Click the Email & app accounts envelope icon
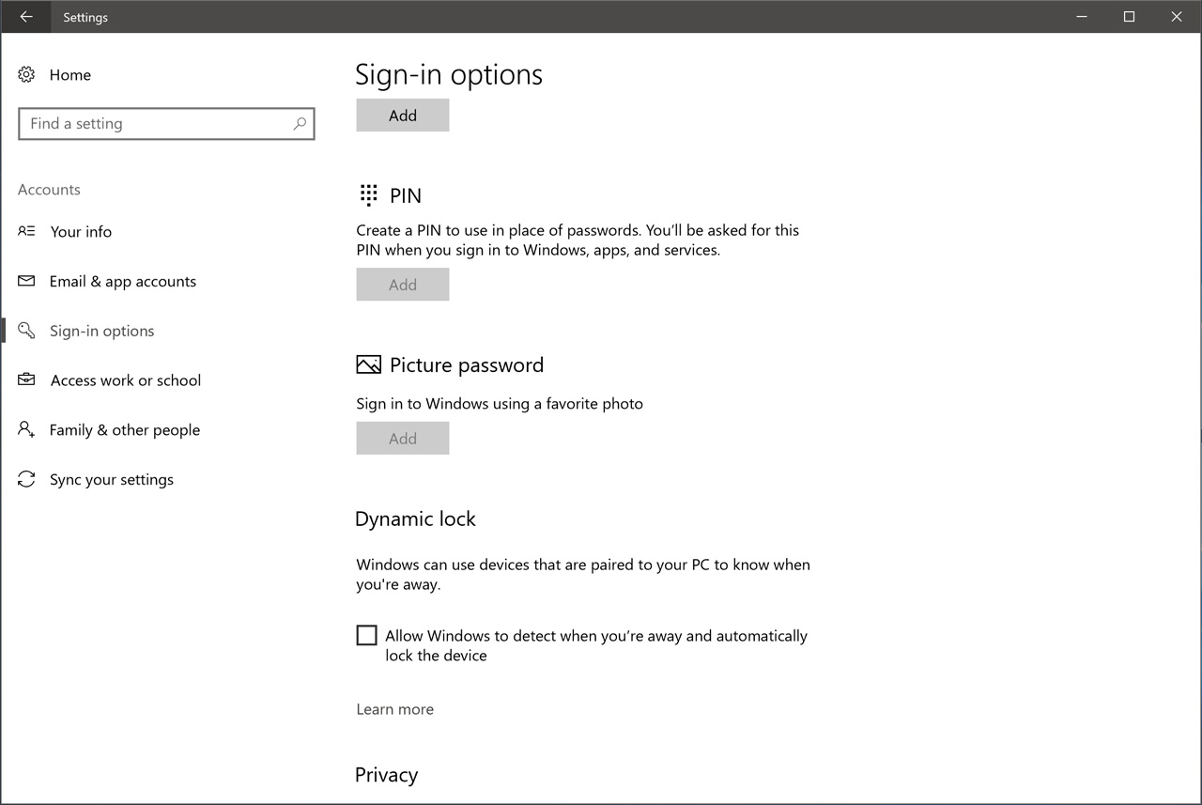Screen dimensions: 1202x805 [25, 281]
